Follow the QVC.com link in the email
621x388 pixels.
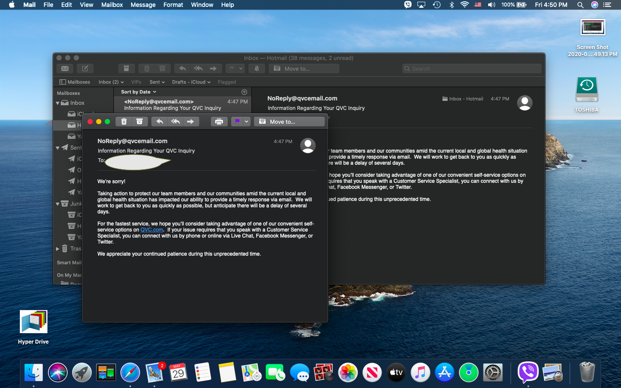(152, 230)
